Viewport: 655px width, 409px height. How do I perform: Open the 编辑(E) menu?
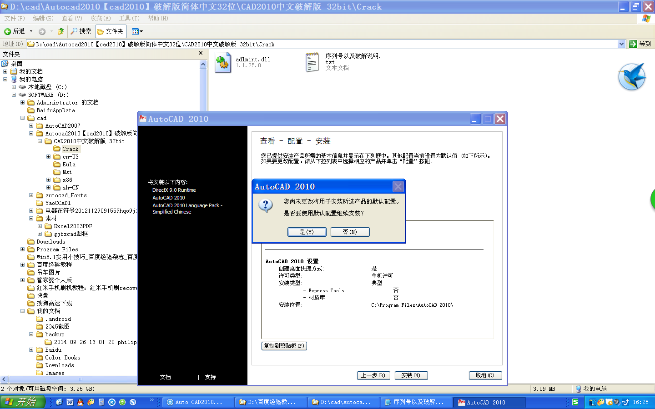[x=43, y=18]
